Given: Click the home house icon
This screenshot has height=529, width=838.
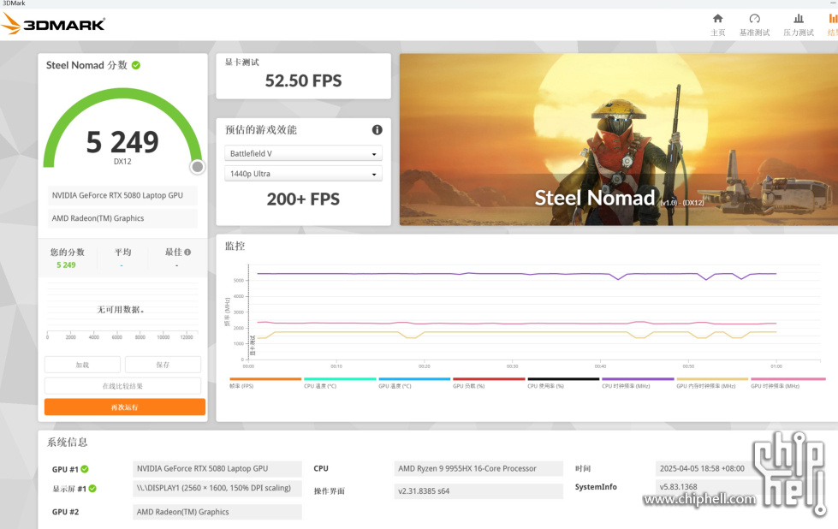Looking at the screenshot, I should pos(718,18).
